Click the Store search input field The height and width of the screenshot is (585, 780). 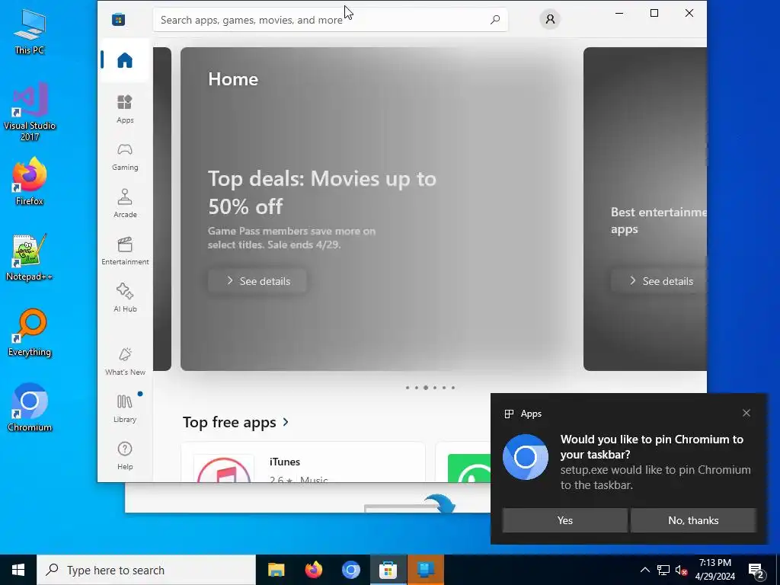331,19
